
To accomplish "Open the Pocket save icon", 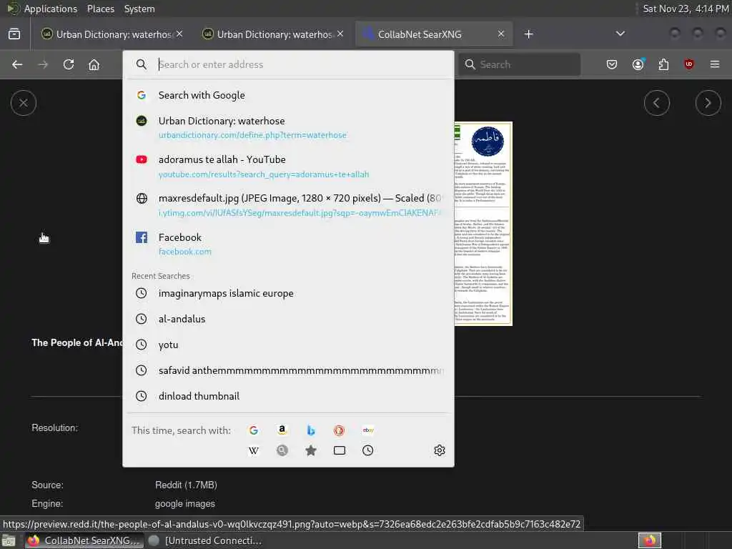I will click(x=612, y=64).
